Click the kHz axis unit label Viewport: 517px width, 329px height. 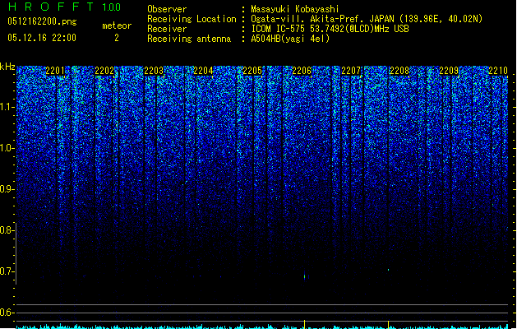click(7, 67)
